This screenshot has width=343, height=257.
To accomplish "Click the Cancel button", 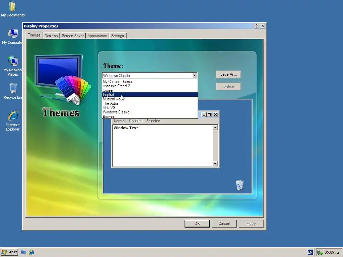I will coord(224,223).
